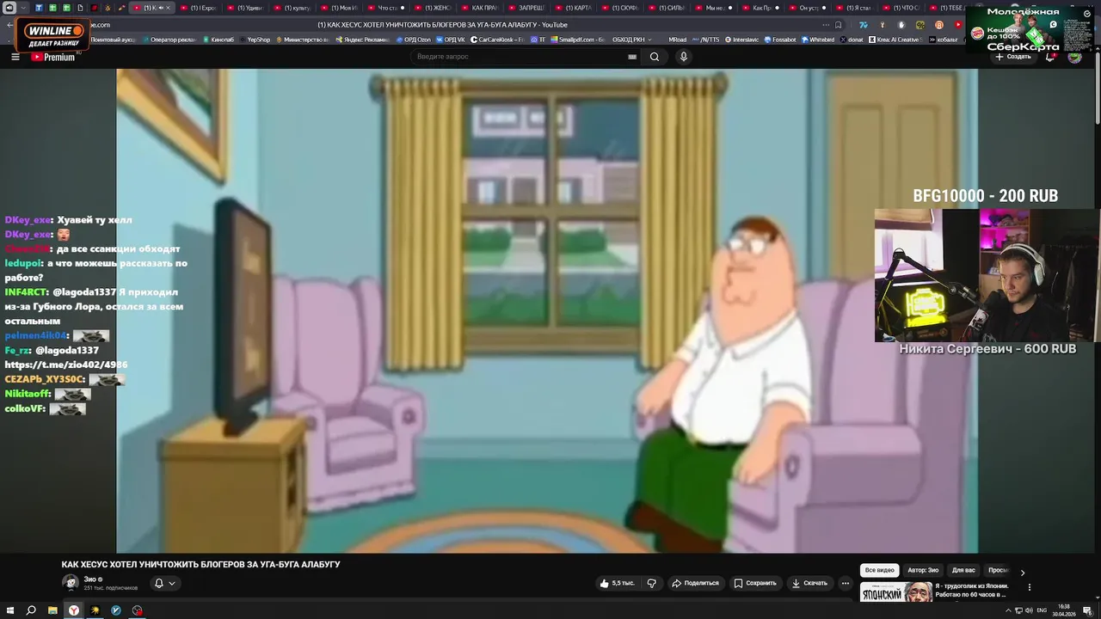1101x619 pixels.
Task: Open the Interslavic bookmark
Action: [742, 40]
